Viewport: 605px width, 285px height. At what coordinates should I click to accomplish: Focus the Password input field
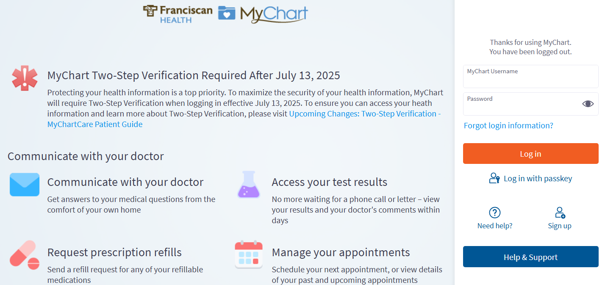(522, 104)
